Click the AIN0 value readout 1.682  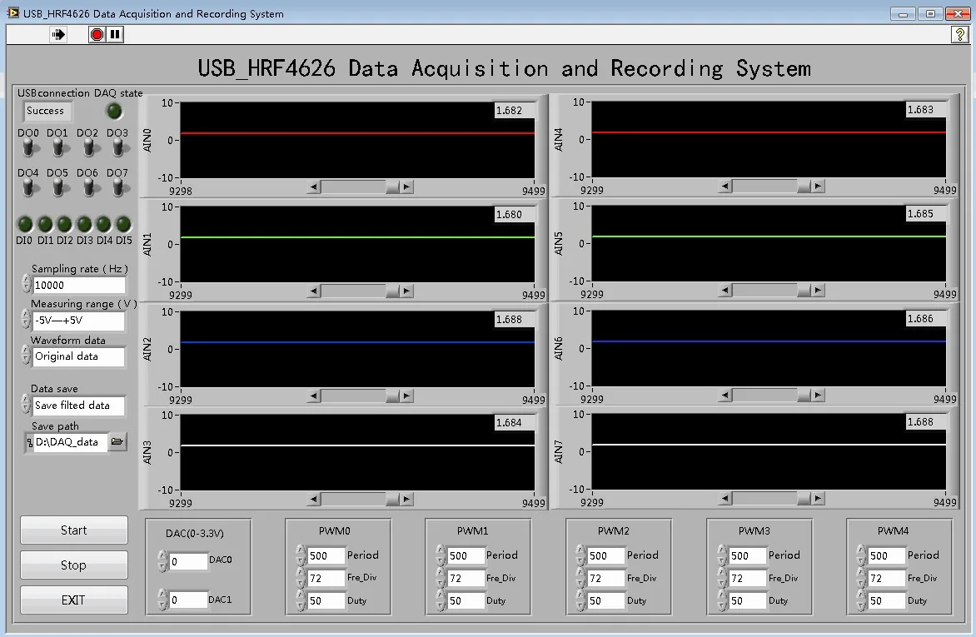[x=514, y=111]
